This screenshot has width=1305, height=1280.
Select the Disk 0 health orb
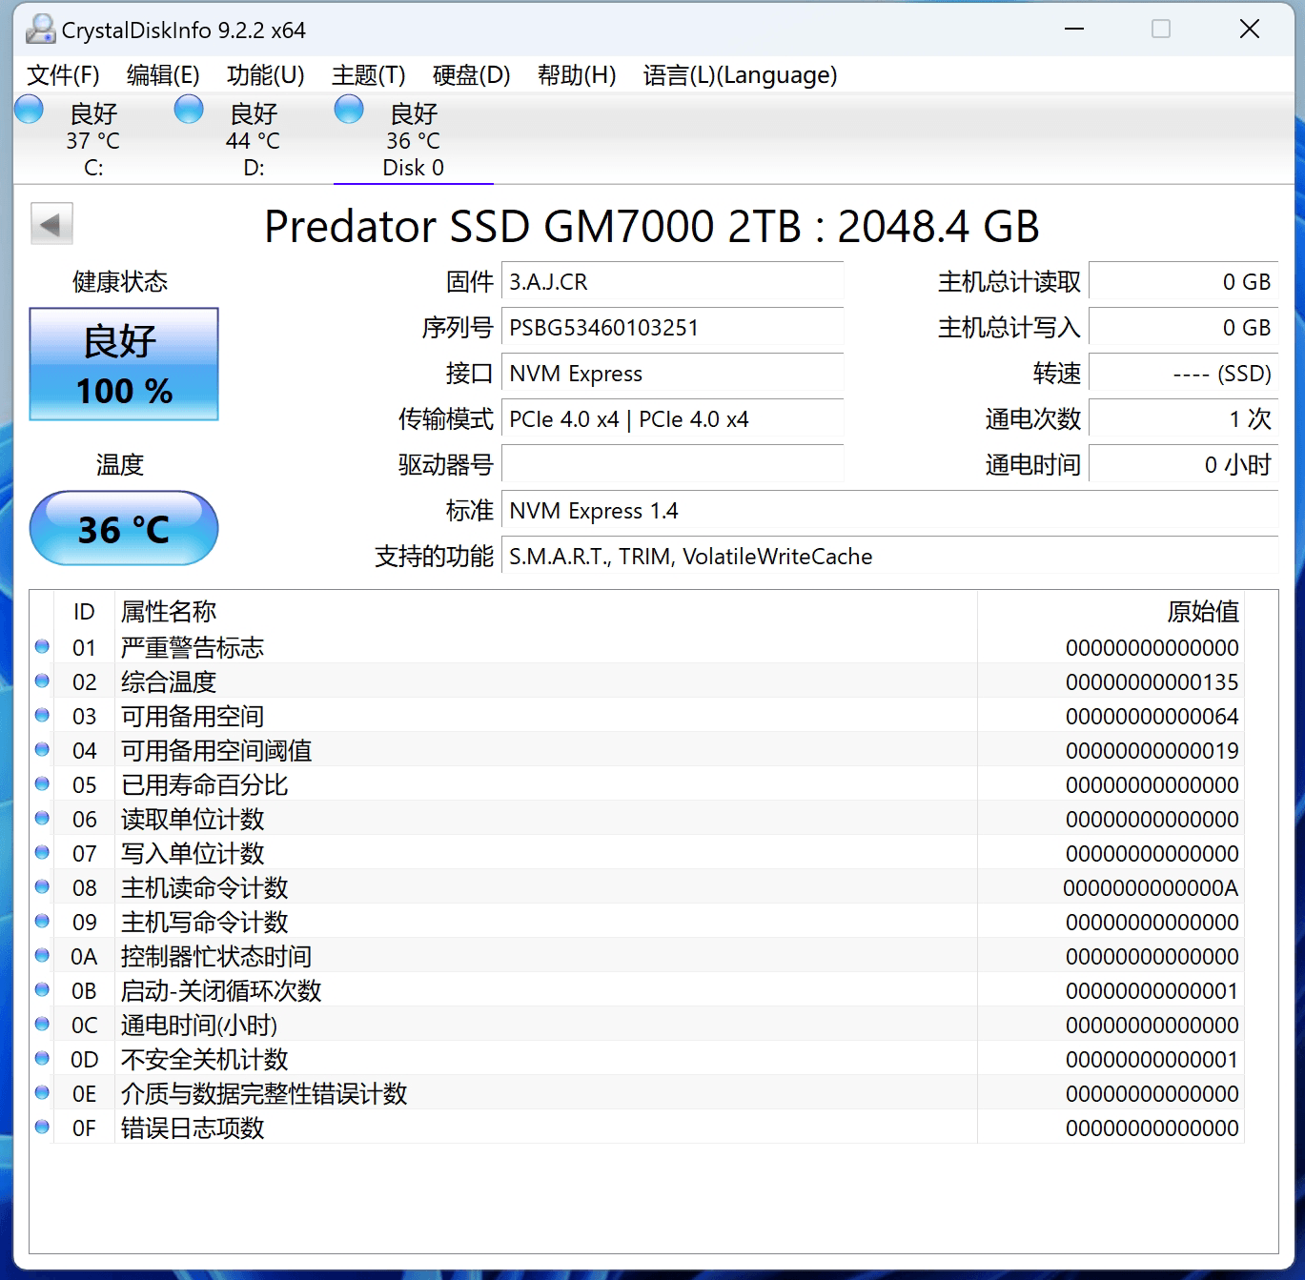(349, 110)
